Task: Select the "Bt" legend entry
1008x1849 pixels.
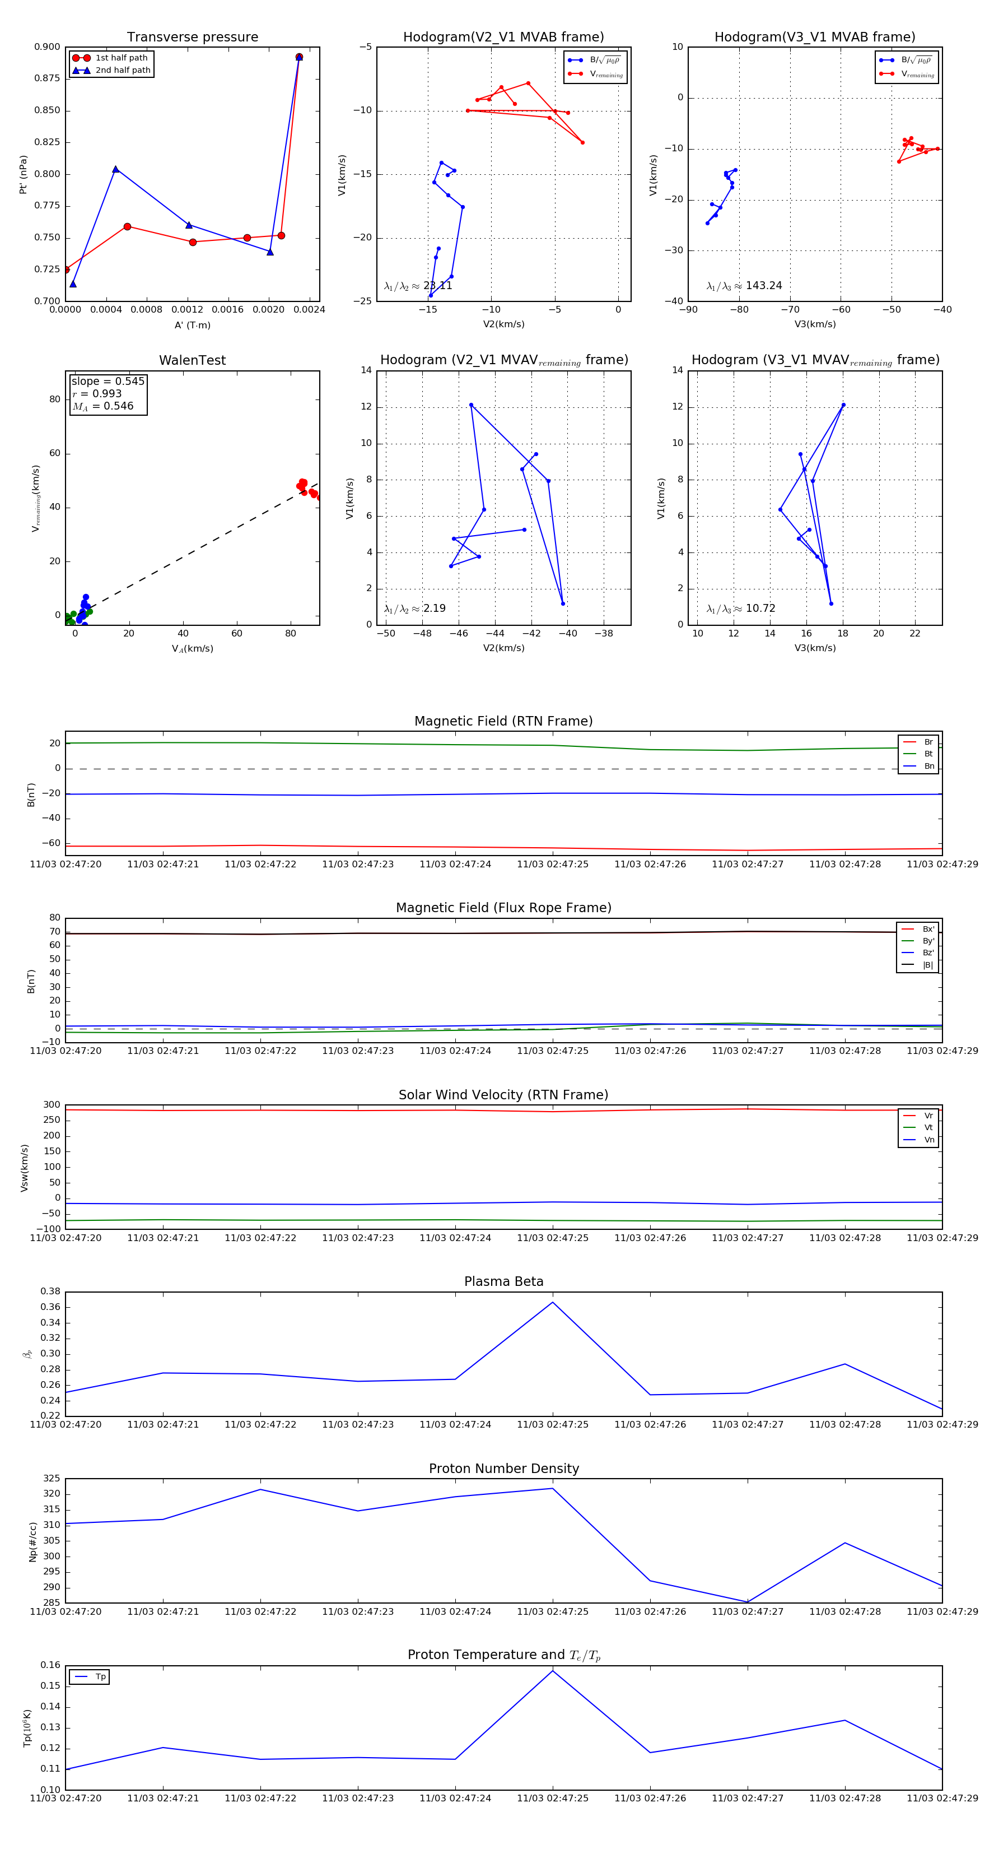Action: [x=918, y=754]
